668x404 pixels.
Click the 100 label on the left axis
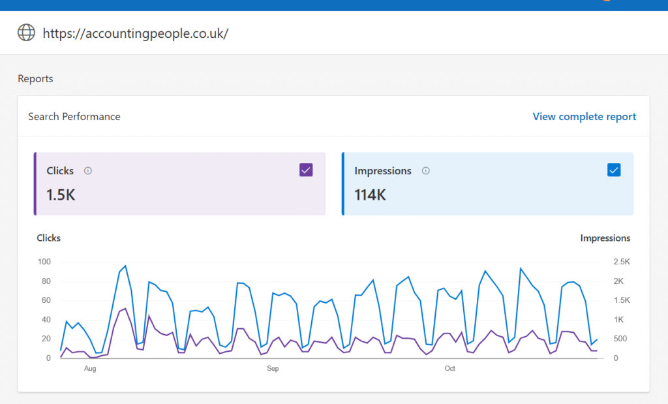click(x=44, y=262)
